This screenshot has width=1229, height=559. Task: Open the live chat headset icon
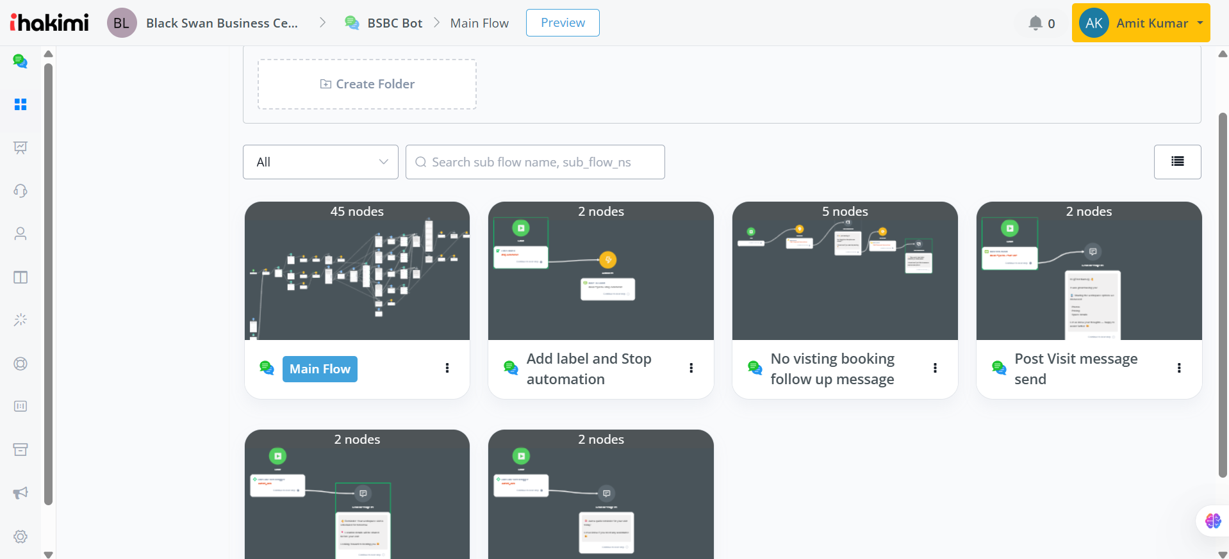pyautogui.click(x=21, y=191)
